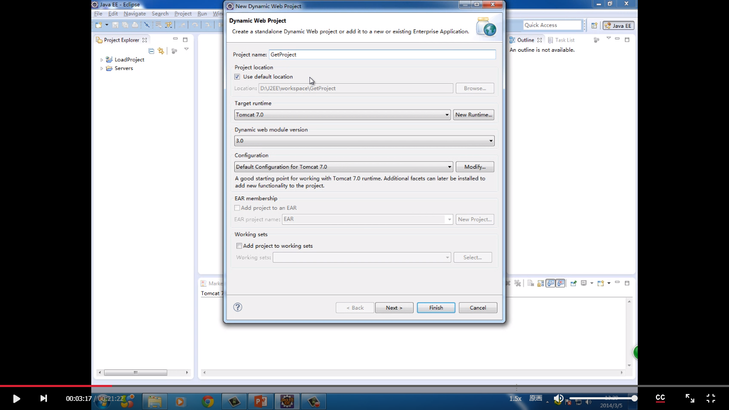Open the Configuration dropdown
This screenshot has width=729, height=410.
pyautogui.click(x=344, y=167)
